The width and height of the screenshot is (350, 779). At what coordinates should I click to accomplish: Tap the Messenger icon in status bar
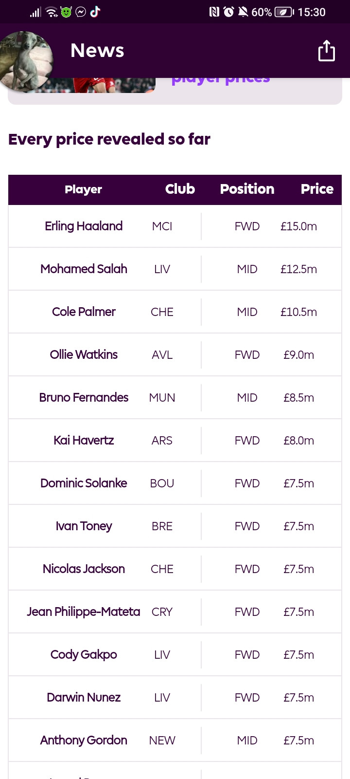coord(81,12)
